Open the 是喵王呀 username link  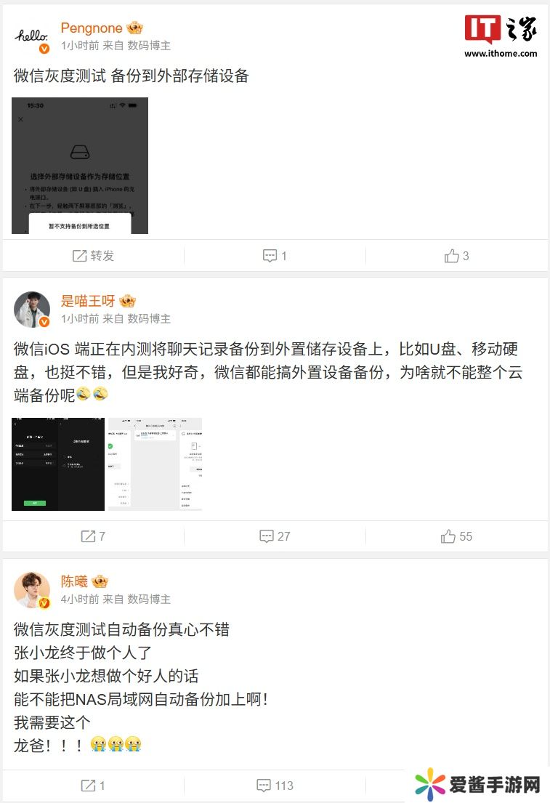(88, 301)
